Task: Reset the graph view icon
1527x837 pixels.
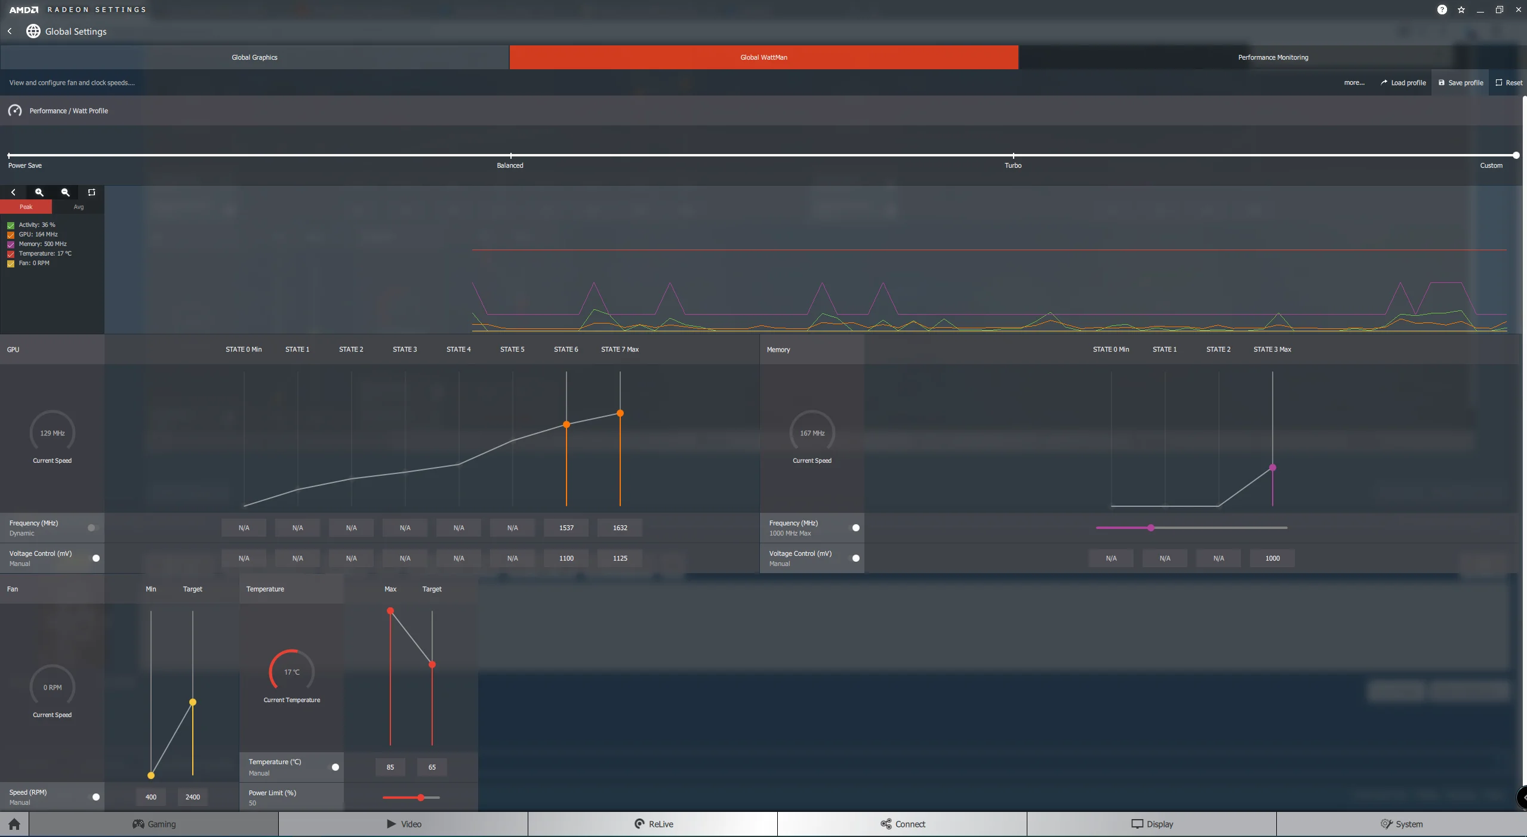Action: [x=91, y=192]
